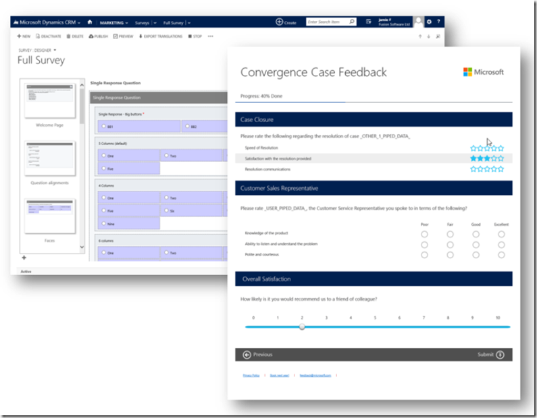Select Good for Polite and courteous
Screen dimensions: 537x418
point(476,255)
